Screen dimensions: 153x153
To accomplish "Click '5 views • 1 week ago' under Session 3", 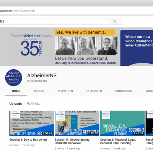I will tap(22, 145).
